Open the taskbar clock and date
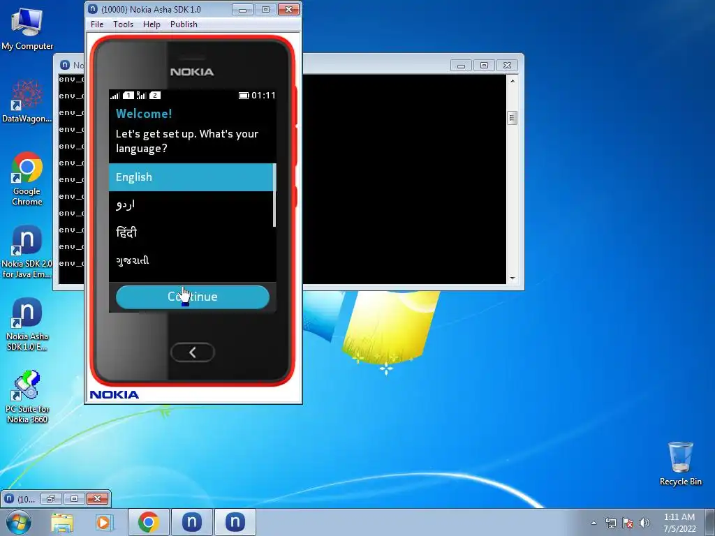Image resolution: width=715 pixels, height=536 pixels. [679, 523]
